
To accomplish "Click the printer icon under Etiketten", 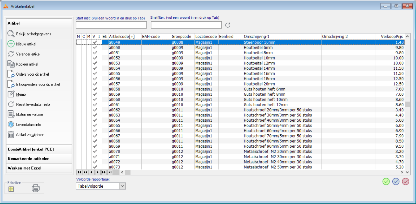I will [x=36, y=188].
